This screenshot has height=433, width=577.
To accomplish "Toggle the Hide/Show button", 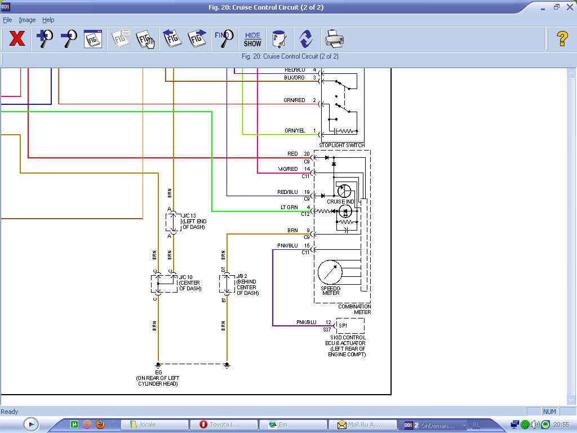I will click(x=252, y=39).
